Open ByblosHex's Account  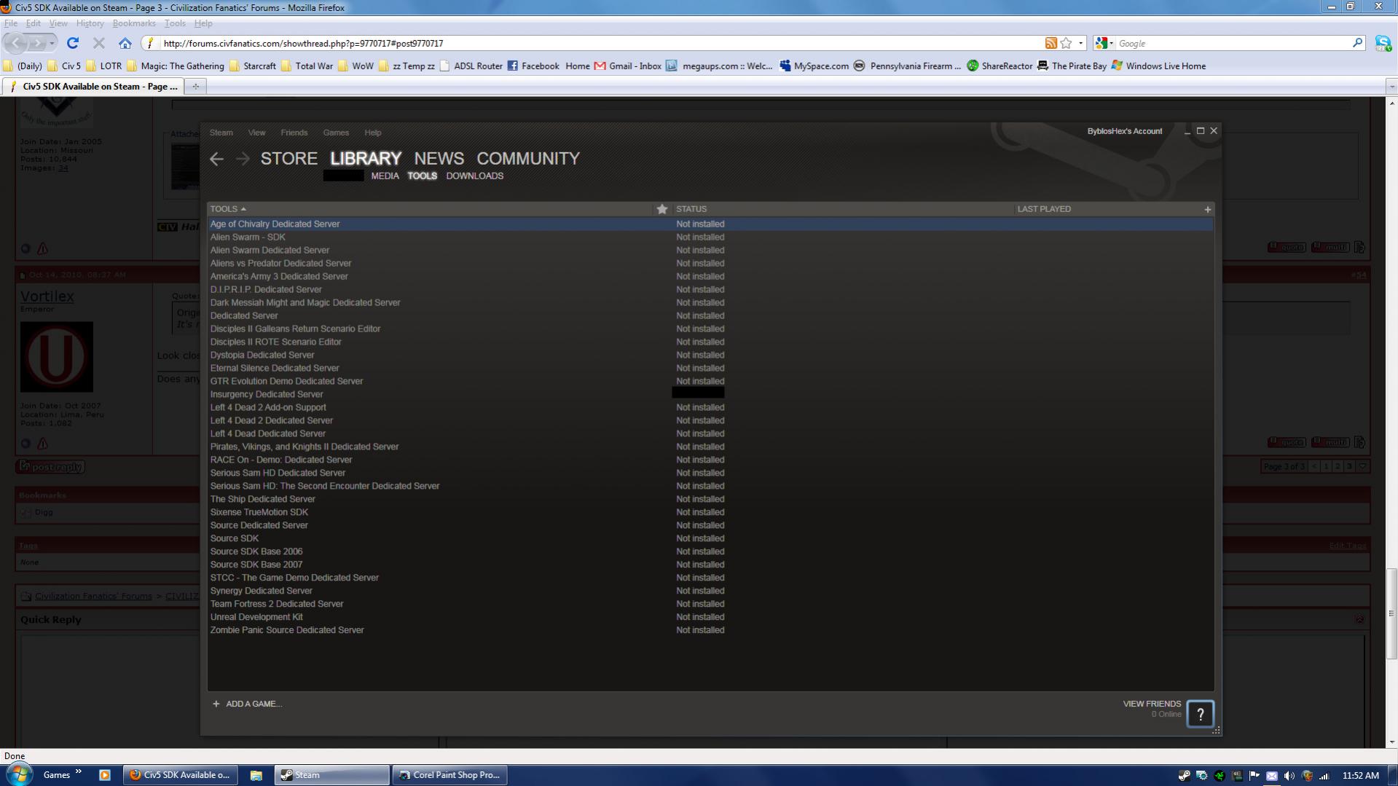[1125, 131]
